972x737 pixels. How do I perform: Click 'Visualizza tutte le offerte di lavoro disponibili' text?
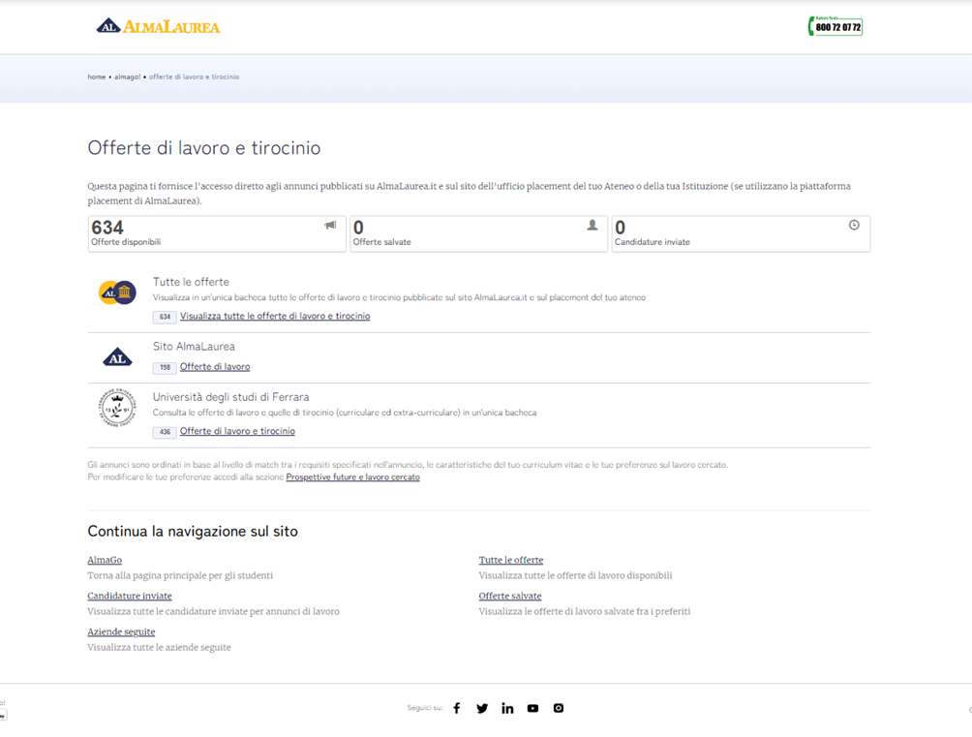coord(575,575)
